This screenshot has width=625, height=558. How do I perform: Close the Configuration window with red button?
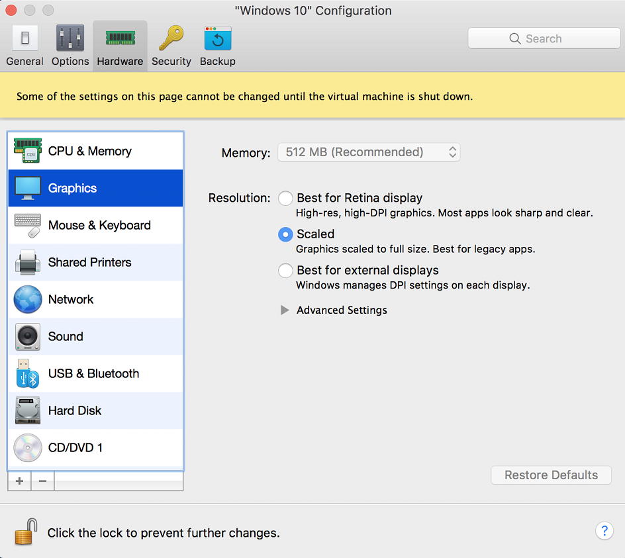11,10
